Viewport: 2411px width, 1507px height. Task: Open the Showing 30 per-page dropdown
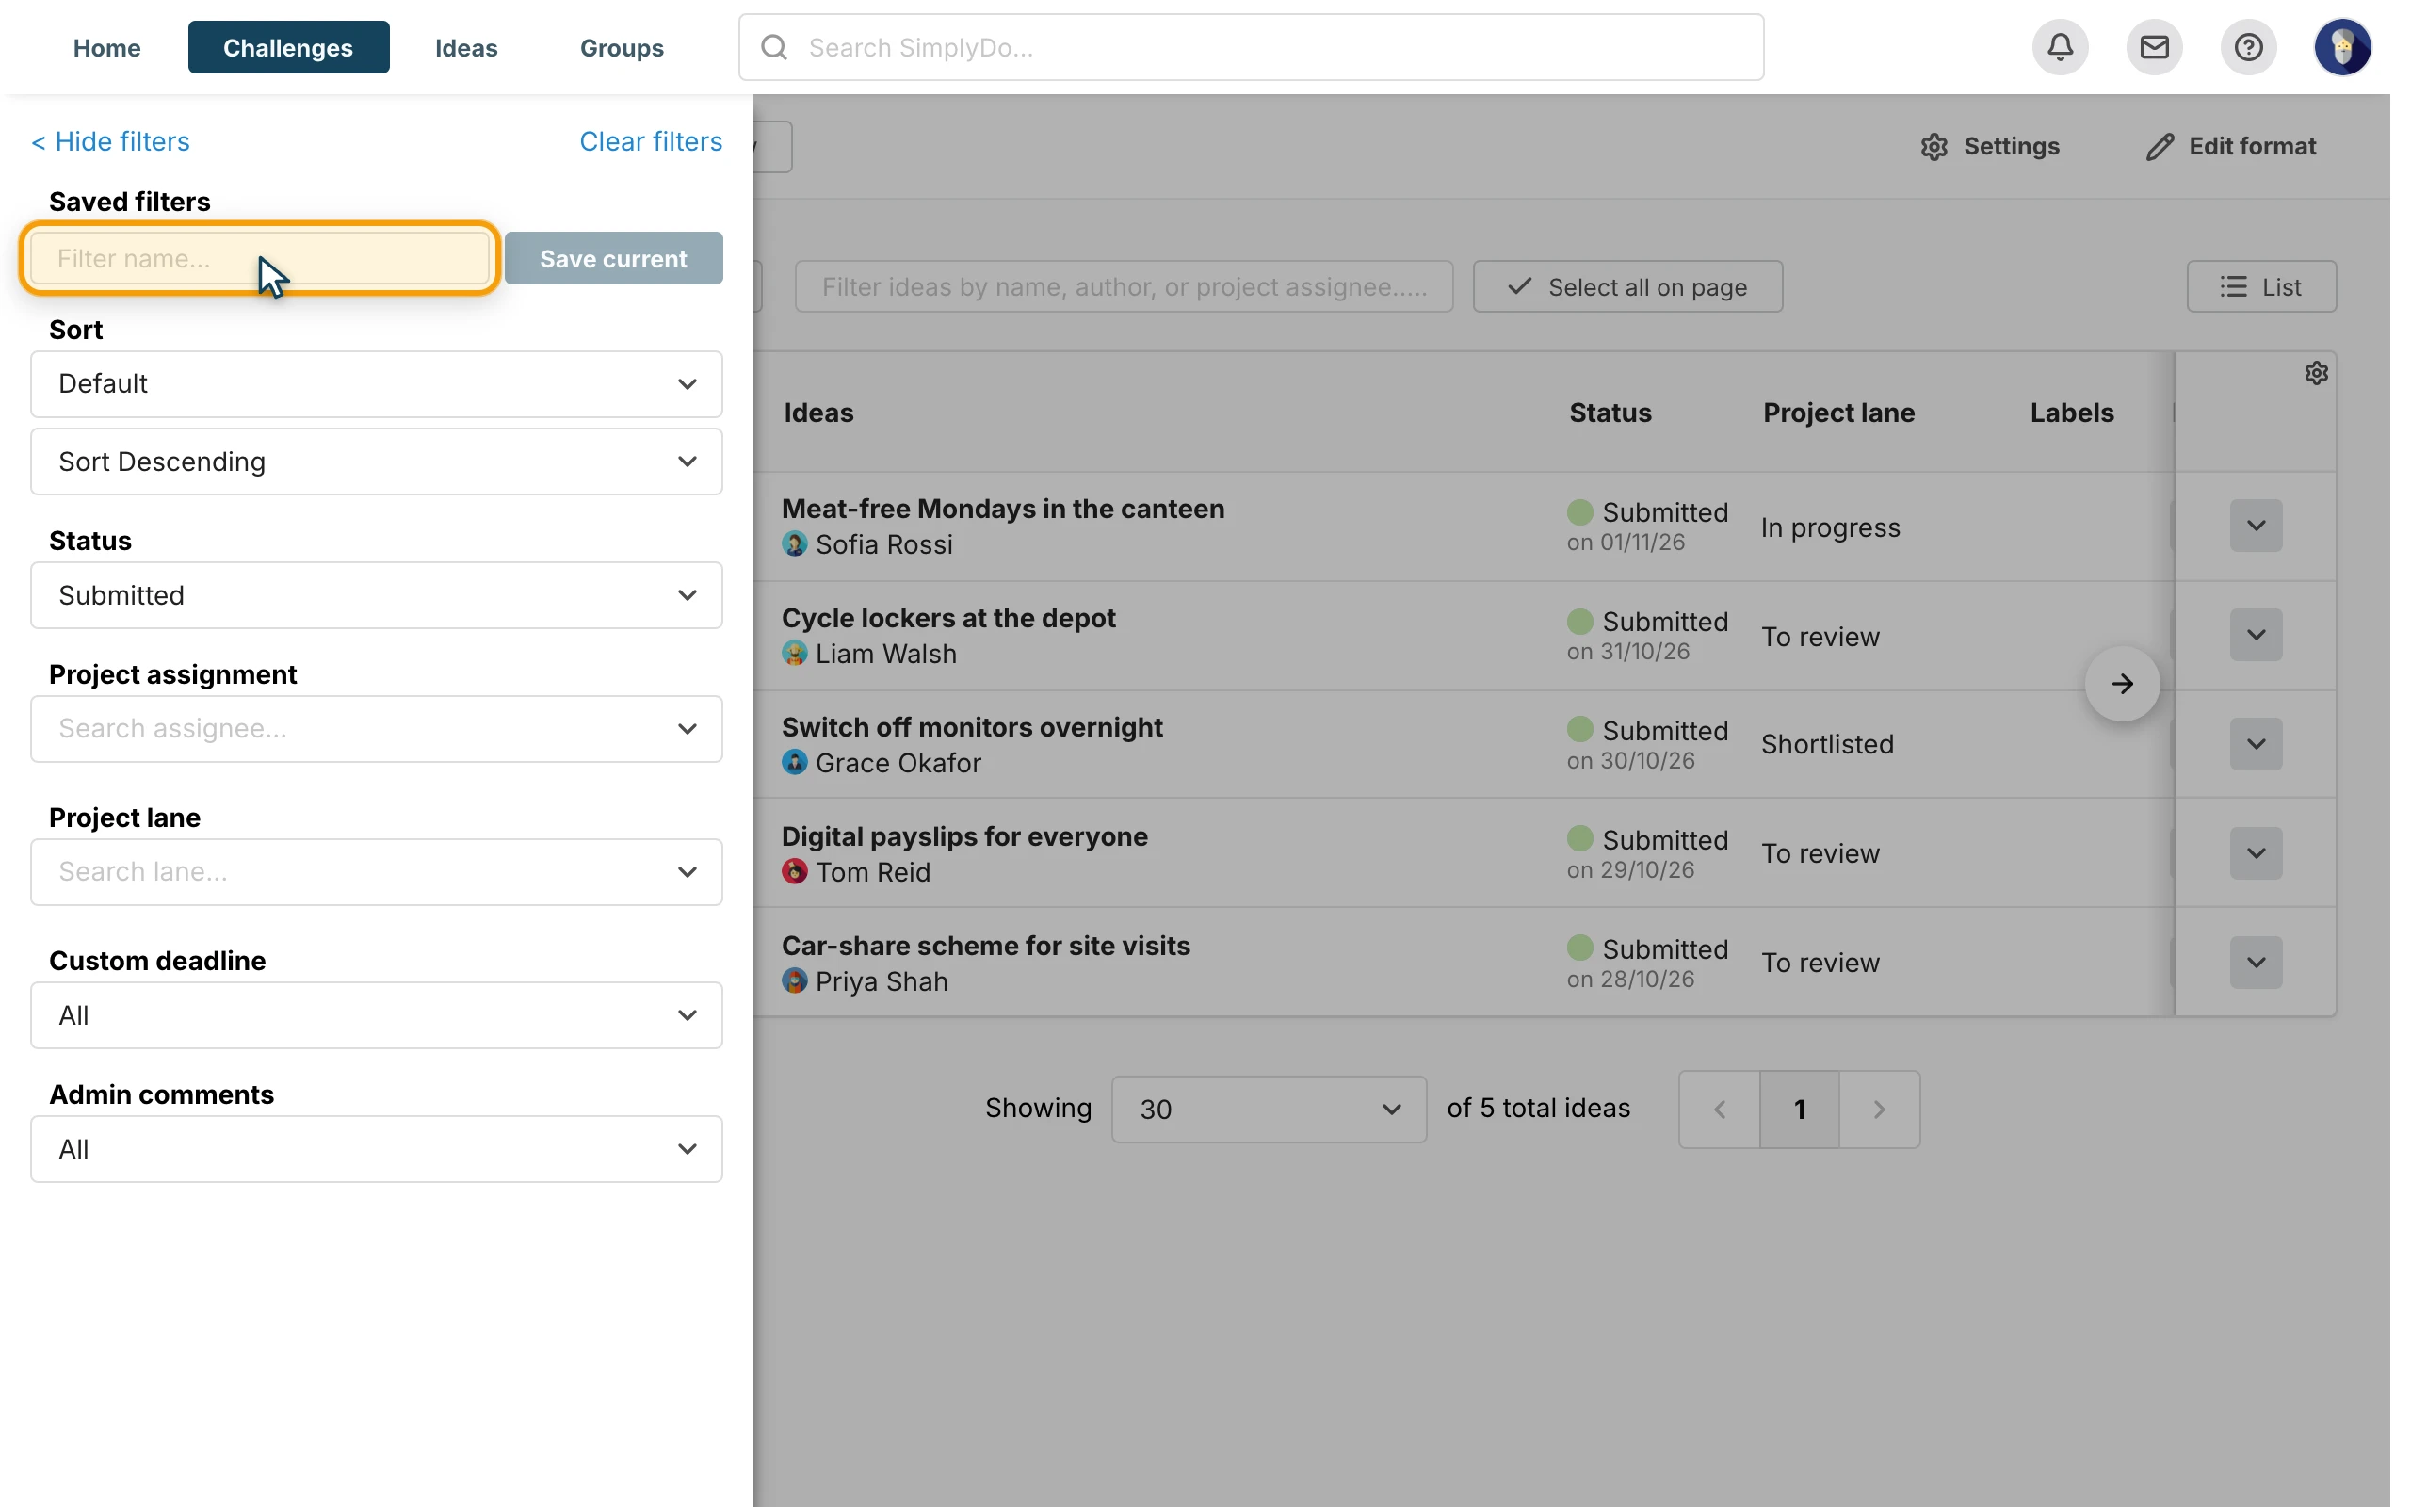1269,1110
